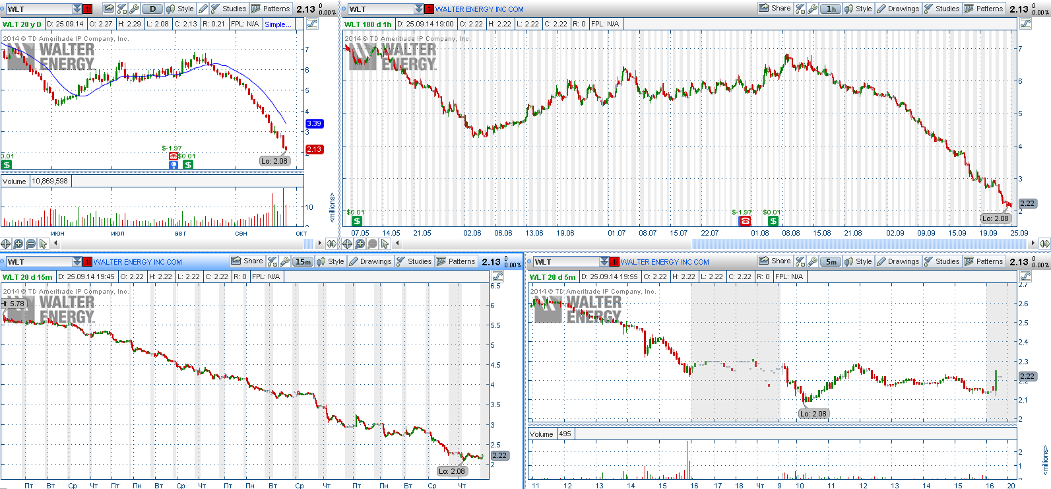Expand symbol dropdown arrow in 1h chart
This screenshot has height=489, width=1051.
(419, 9)
